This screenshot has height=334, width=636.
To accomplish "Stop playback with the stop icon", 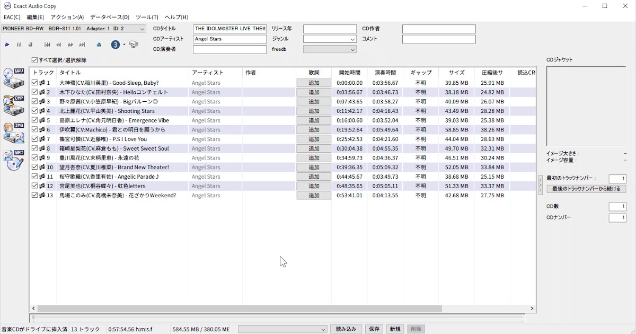I will pyautogui.click(x=30, y=45).
